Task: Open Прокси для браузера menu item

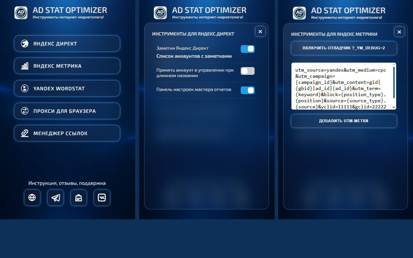Action: click(67, 111)
